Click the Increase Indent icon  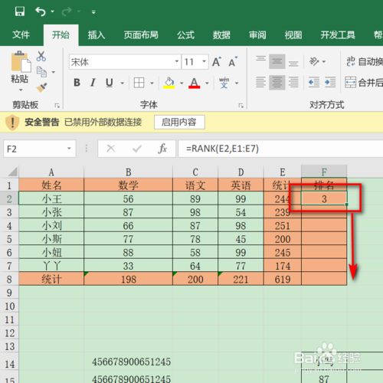pyautogui.click(x=330, y=82)
